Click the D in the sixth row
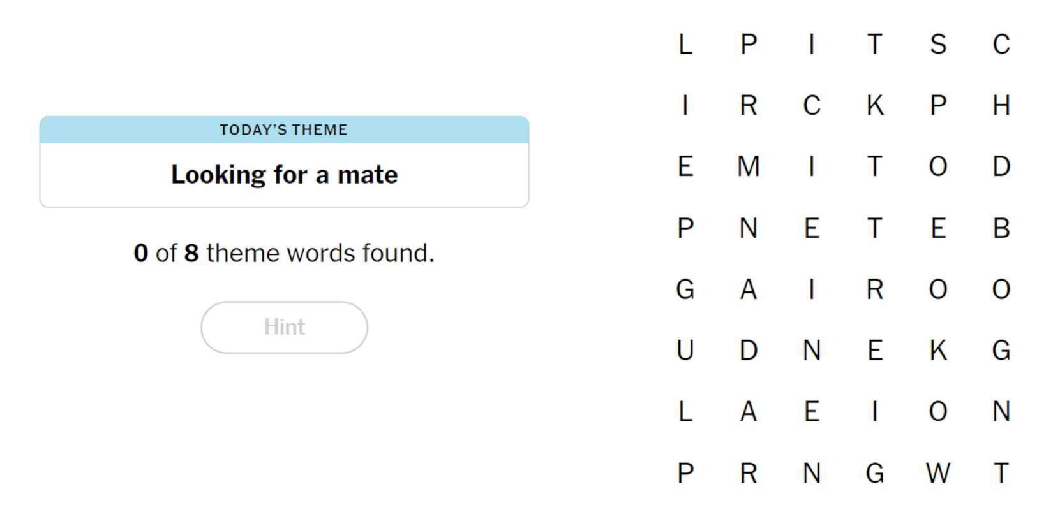 (x=748, y=350)
